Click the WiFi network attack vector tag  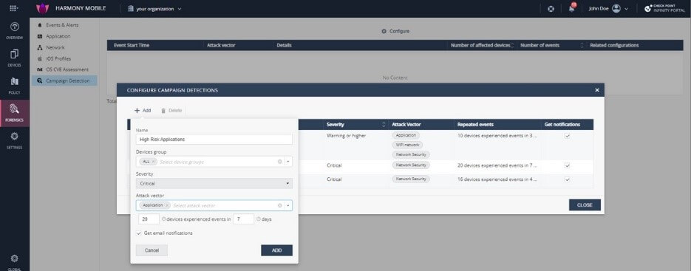point(406,145)
